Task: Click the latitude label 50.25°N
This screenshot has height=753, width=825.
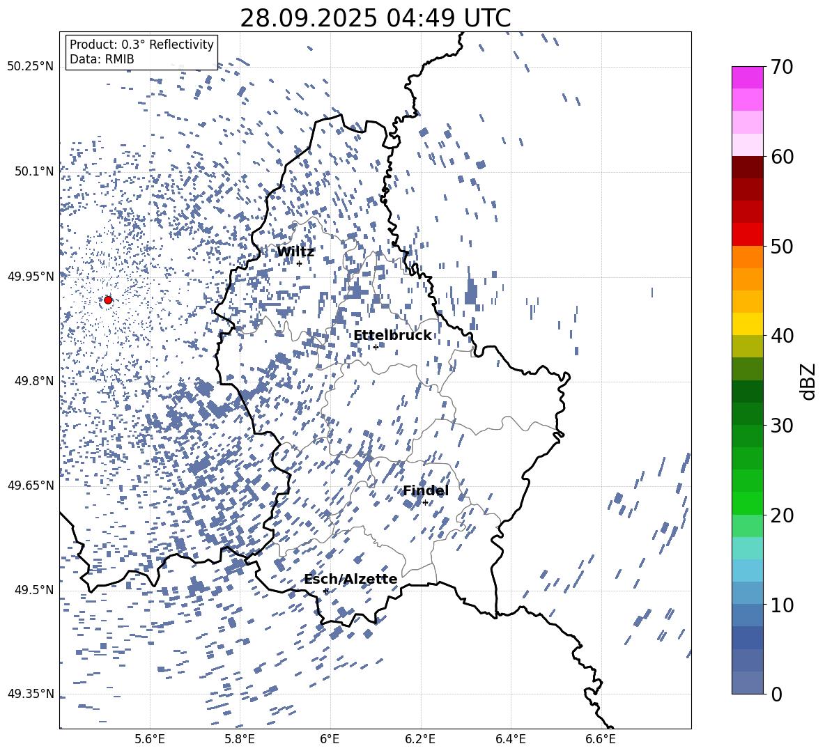Action: pyautogui.click(x=30, y=67)
